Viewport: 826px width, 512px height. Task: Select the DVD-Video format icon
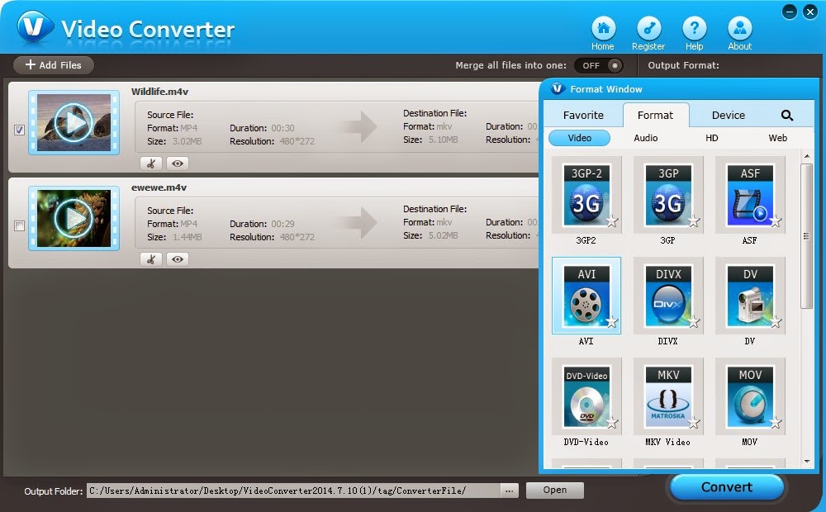point(586,396)
